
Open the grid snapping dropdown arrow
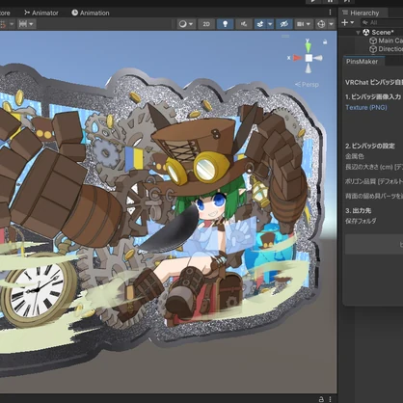[12, 24]
